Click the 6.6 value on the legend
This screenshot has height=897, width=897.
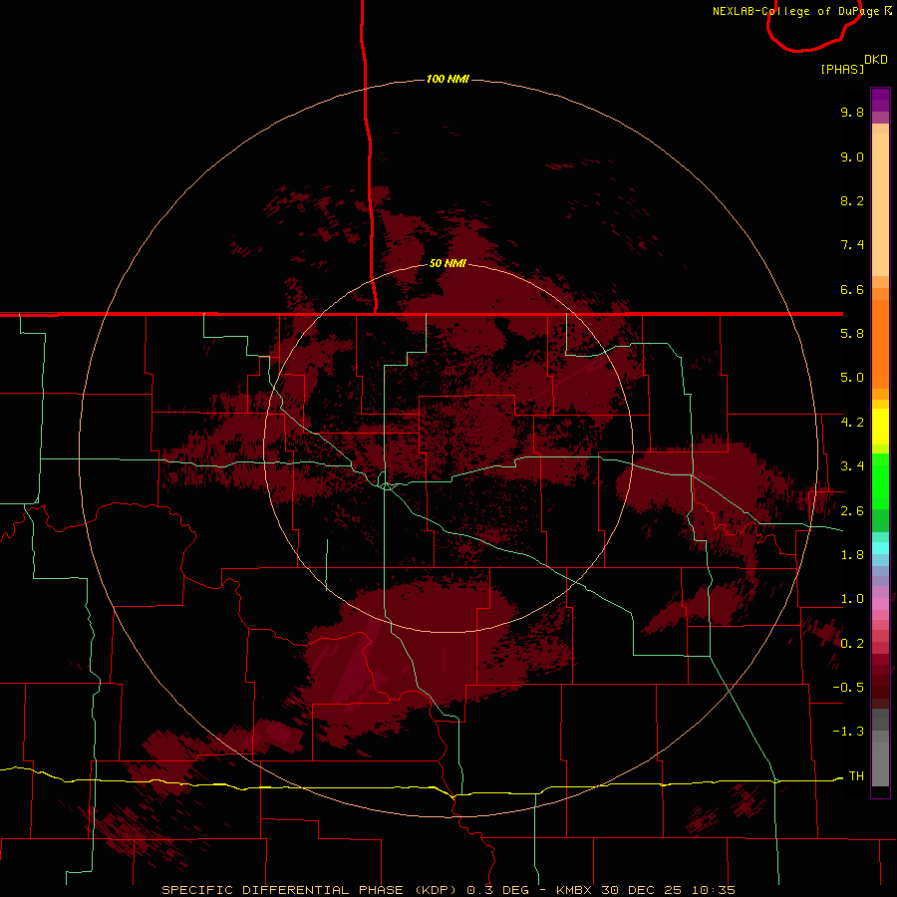[x=852, y=289]
